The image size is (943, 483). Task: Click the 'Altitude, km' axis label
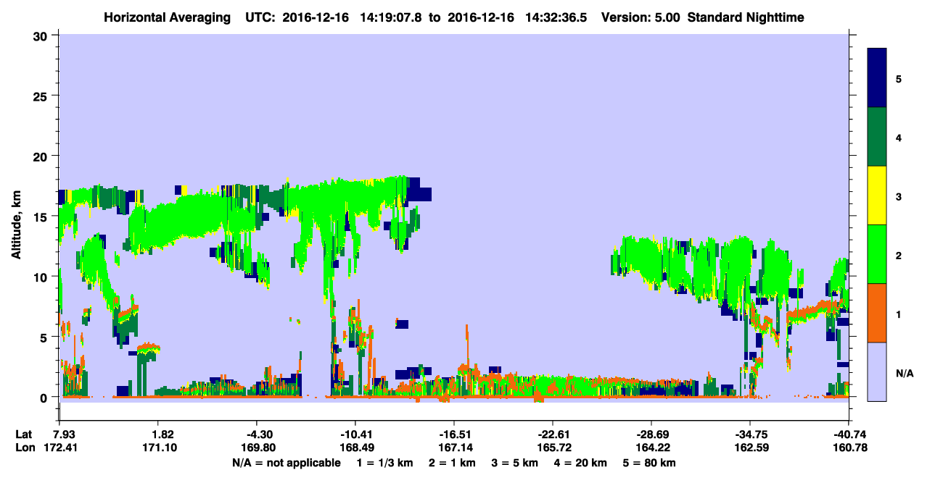point(16,227)
